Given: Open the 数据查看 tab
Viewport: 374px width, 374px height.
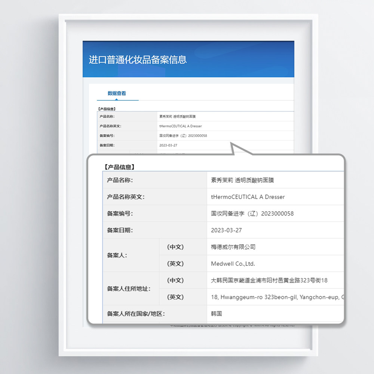Looking at the screenshot, I should (117, 93).
